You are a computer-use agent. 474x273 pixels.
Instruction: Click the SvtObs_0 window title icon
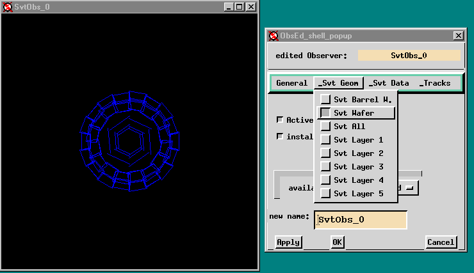pos(8,6)
